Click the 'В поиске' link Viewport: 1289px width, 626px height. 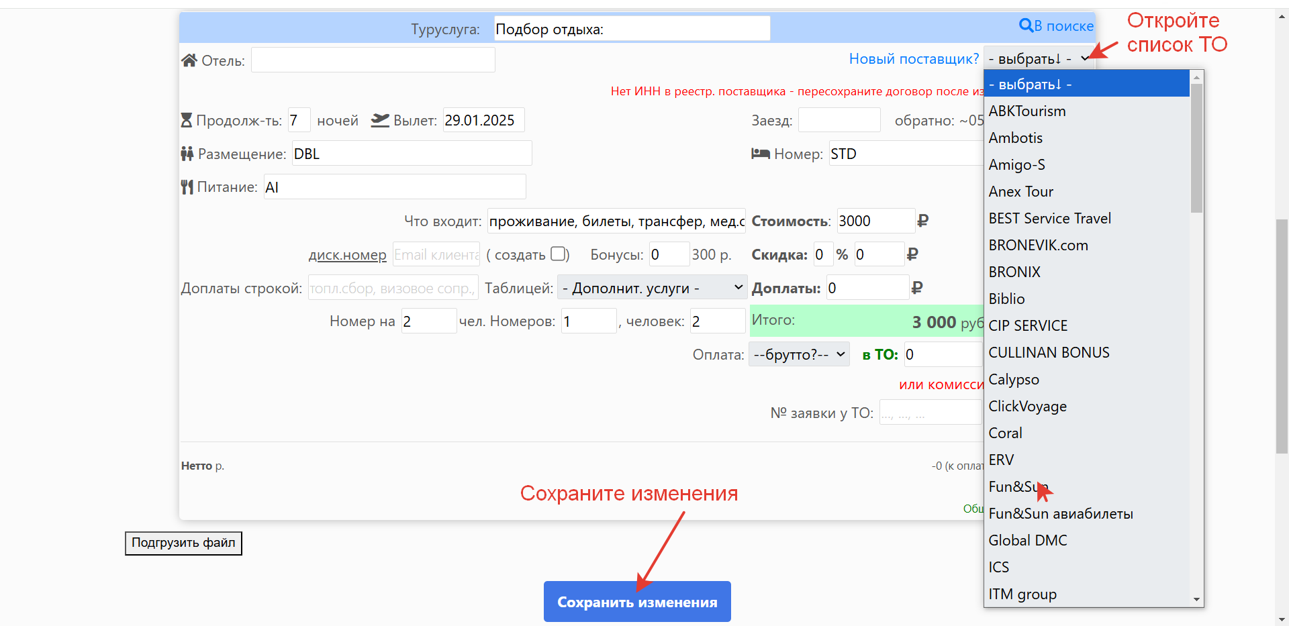pyautogui.click(x=1063, y=25)
